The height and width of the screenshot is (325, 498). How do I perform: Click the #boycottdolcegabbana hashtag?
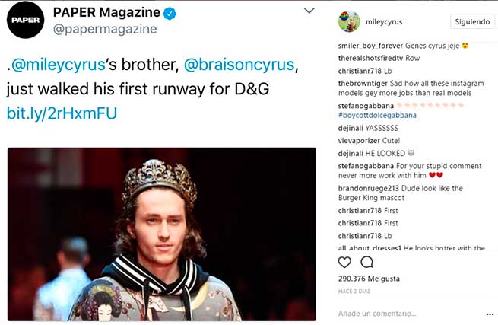(x=377, y=115)
